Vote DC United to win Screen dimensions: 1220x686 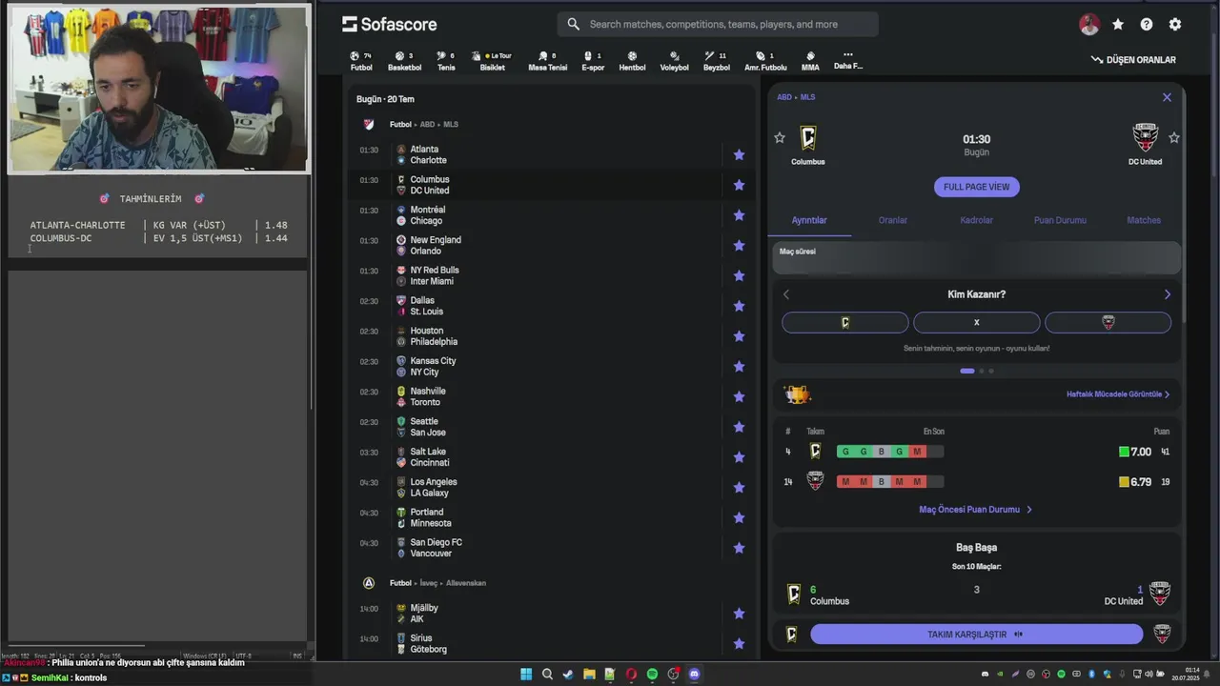(x=1108, y=323)
